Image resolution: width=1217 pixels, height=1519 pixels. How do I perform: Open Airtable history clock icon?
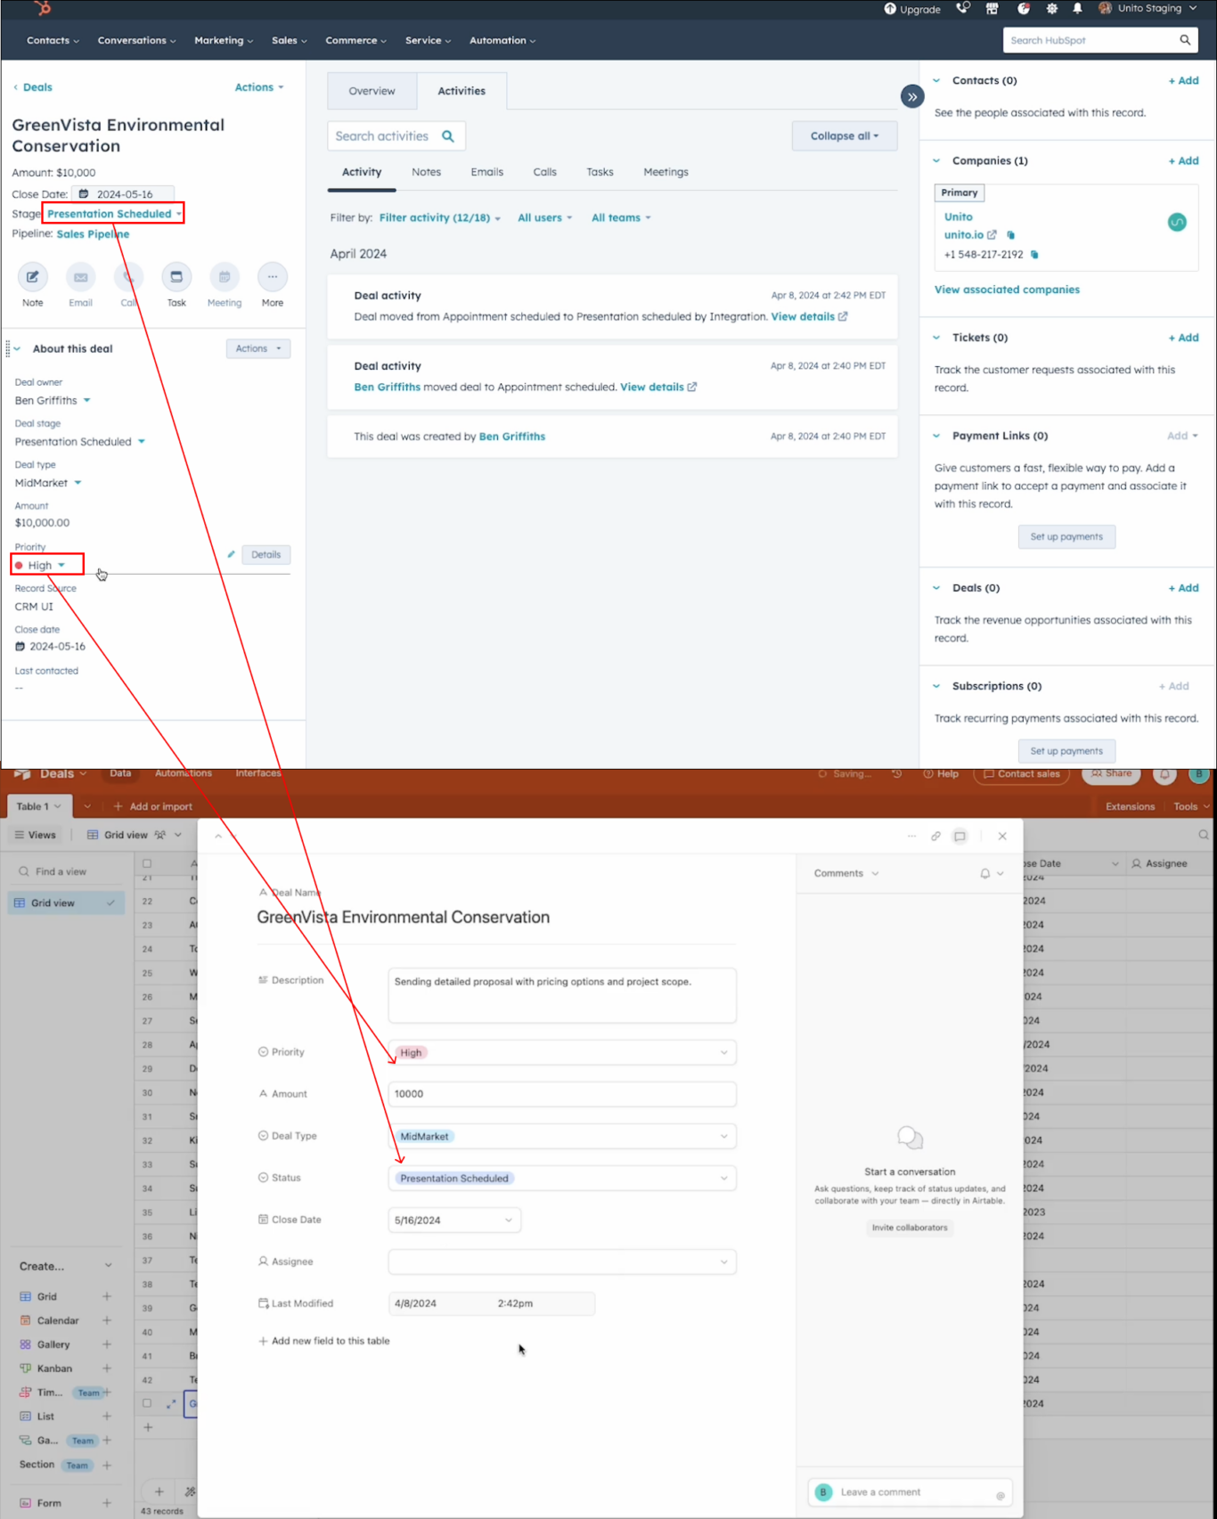click(x=897, y=774)
